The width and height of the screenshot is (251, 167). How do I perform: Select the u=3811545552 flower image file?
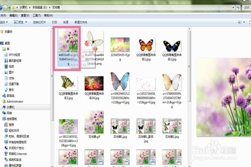pyautogui.click(x=68, y=133)
